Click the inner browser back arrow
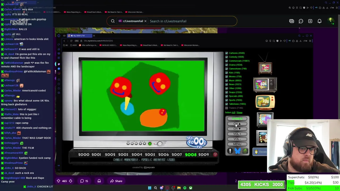 tap(64, 41)
